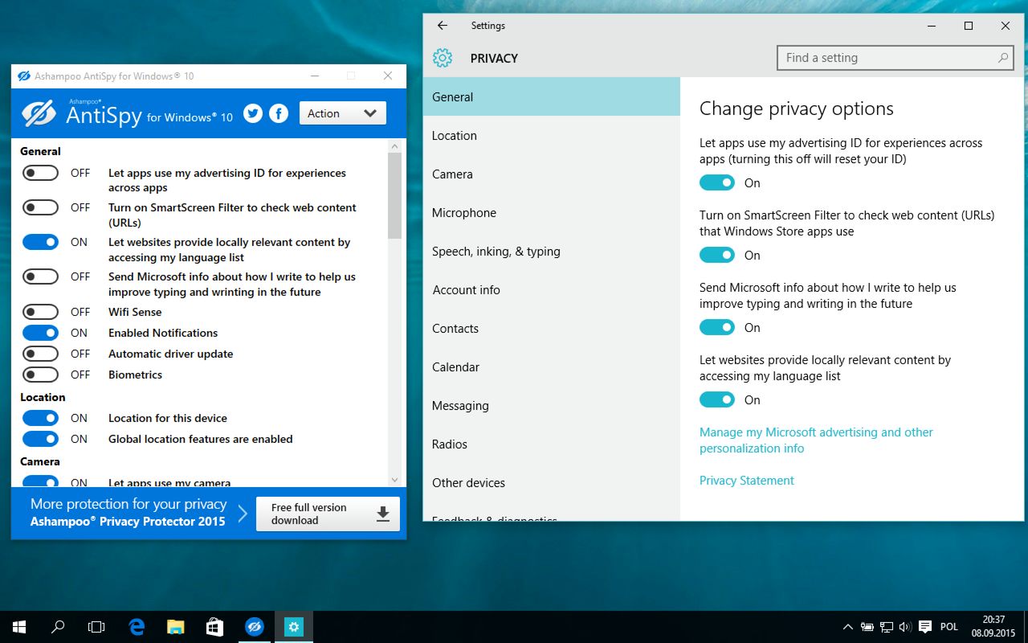The image size is (1028, 643).
Task: Toggle language list switch in AntiSpy
Action: pos(40,242)
